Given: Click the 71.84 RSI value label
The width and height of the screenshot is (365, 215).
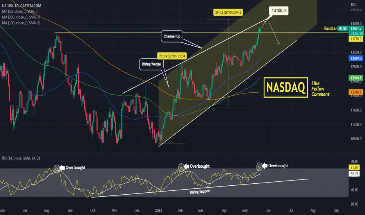Looking at the screenshot, I should point(354,167).
